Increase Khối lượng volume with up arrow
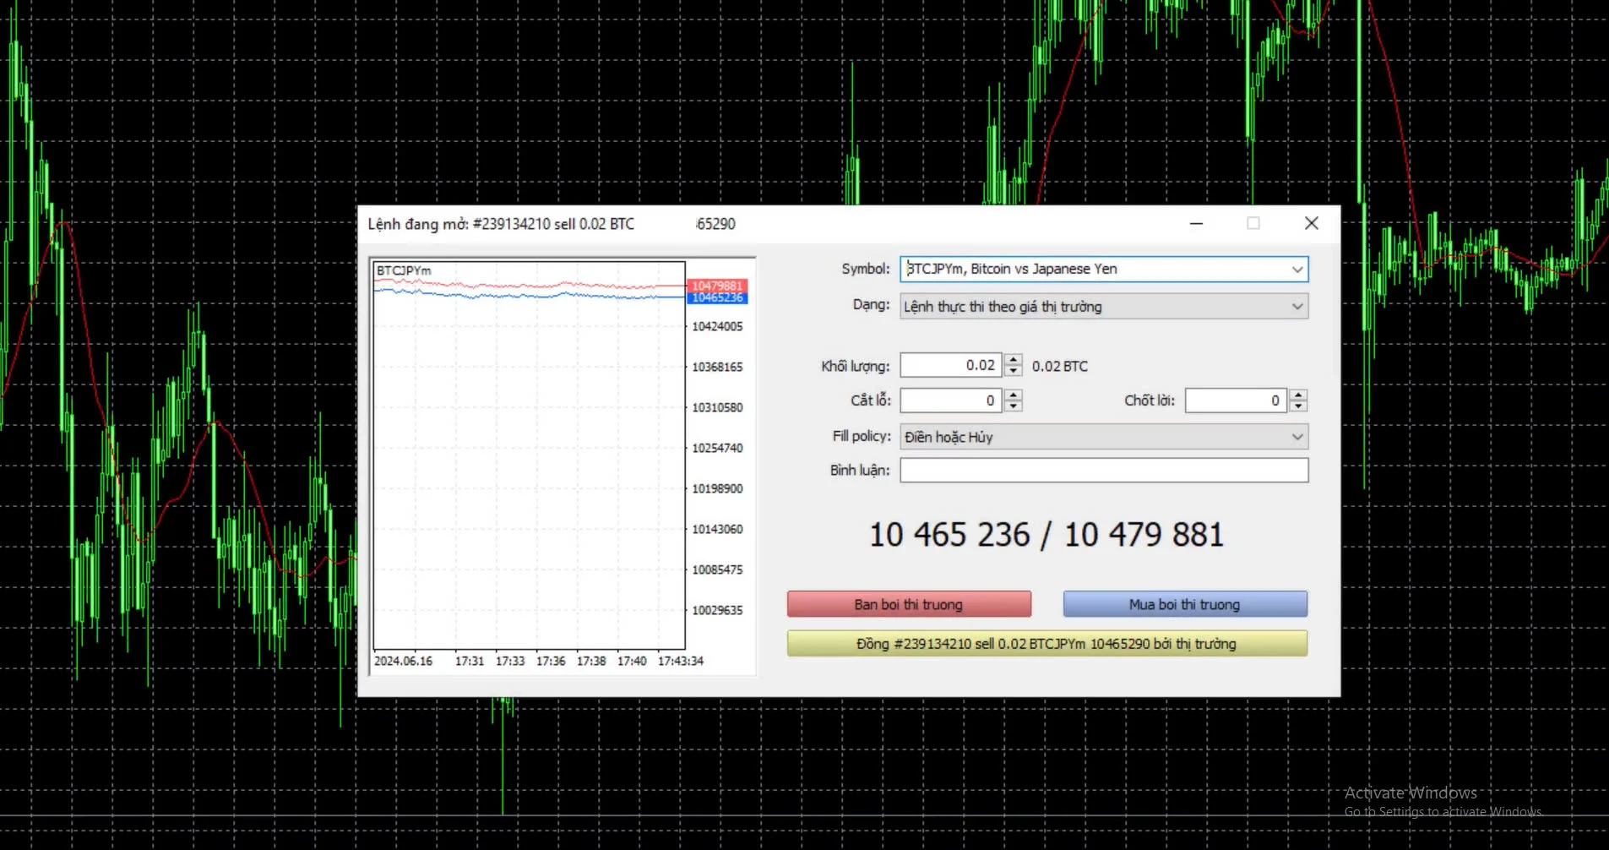 [1014, 359]
